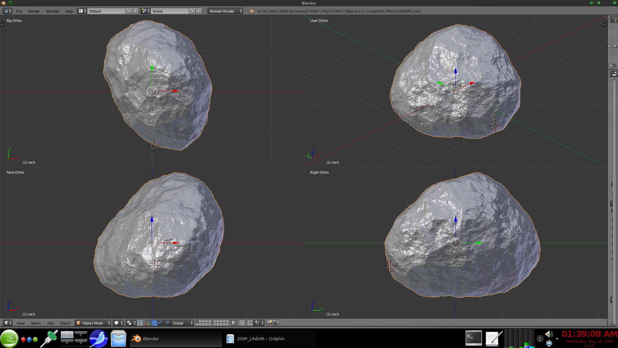Open the network plug icon in taskbar
This screenshot has width=618, height=348.
[x=49, y=338]
